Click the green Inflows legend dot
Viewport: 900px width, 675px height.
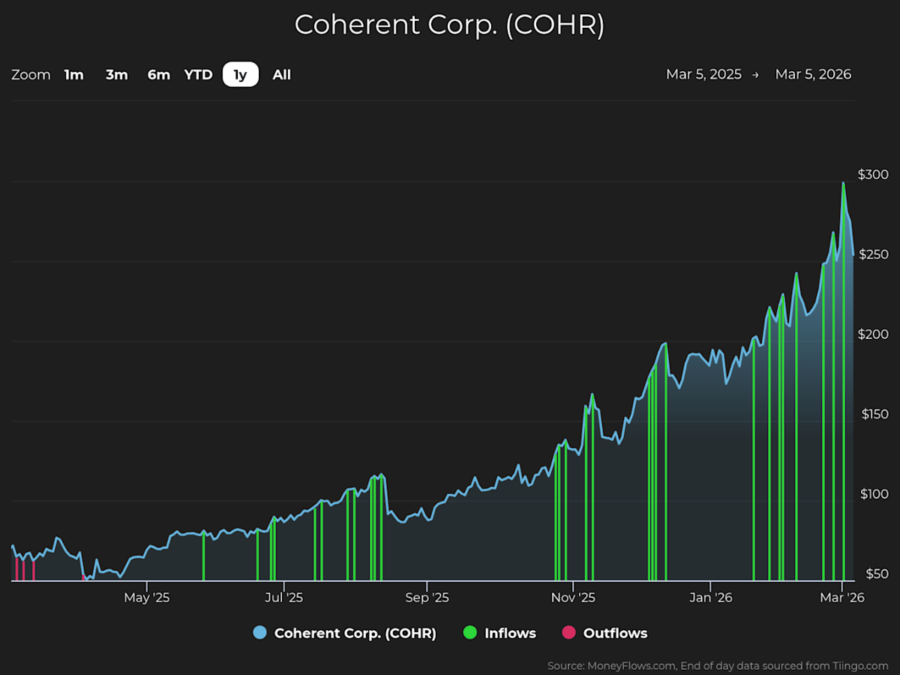coord(470,633)
